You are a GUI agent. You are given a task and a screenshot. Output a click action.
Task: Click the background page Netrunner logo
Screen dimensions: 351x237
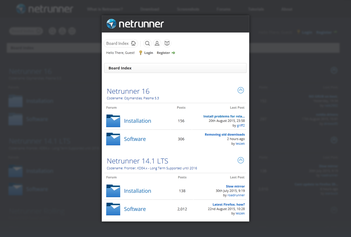coord(44,9)
